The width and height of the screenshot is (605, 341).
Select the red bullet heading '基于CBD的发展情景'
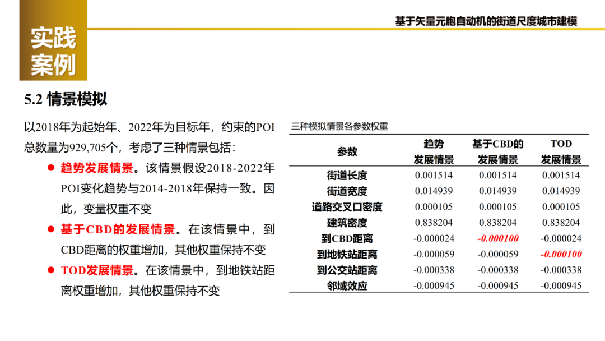pyautogui.click(x=118, y=229)
